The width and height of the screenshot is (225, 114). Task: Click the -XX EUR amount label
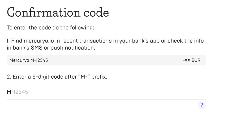point(192,60)
